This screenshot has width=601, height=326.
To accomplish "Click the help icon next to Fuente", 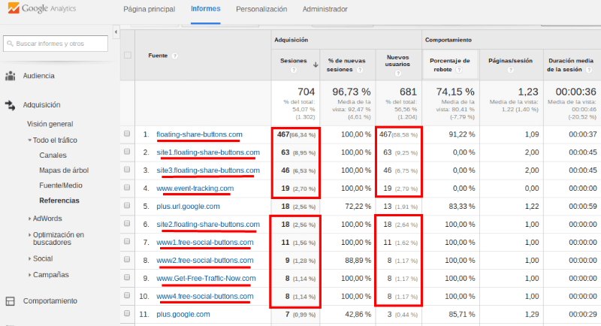I will click(x=175, y=56).
